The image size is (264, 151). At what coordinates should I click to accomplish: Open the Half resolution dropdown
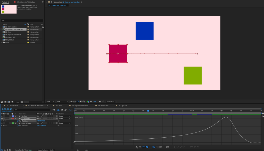pyautogui.click(x=62, y=102)
